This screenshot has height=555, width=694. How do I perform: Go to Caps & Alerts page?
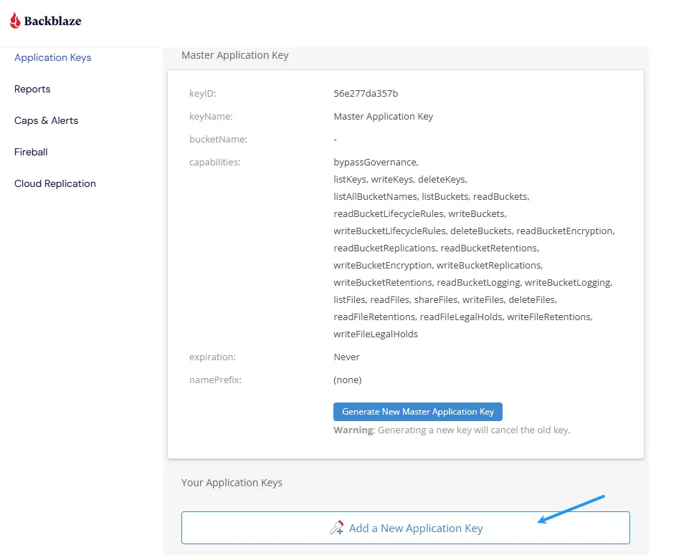[46, 120]
